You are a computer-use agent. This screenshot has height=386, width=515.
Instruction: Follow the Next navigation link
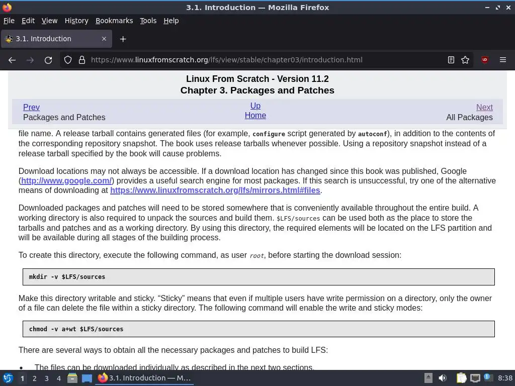[484, 108]
